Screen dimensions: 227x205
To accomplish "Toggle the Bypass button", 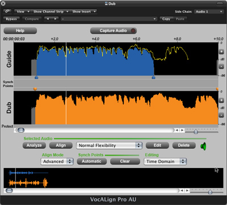I will pos(11,19).
